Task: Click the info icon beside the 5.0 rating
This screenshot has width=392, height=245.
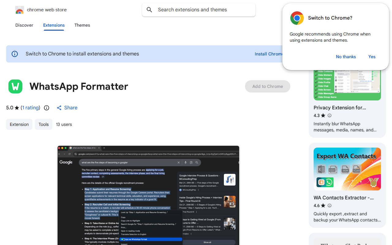Action: 46,108
